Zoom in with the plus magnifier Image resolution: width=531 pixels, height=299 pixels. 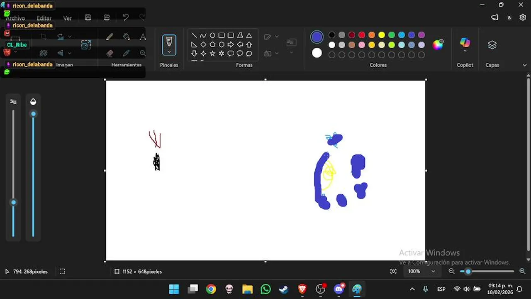pos(522,271)
